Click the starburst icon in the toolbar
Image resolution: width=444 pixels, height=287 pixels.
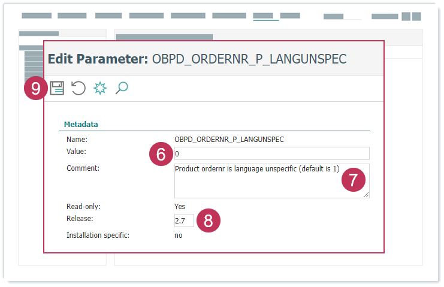100,89
